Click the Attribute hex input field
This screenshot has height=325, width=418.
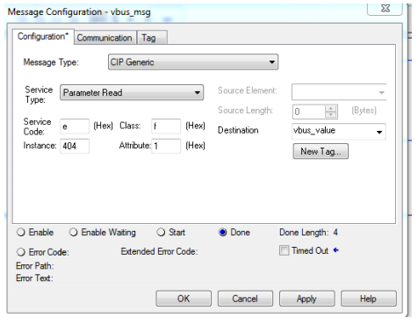[166, 146]
